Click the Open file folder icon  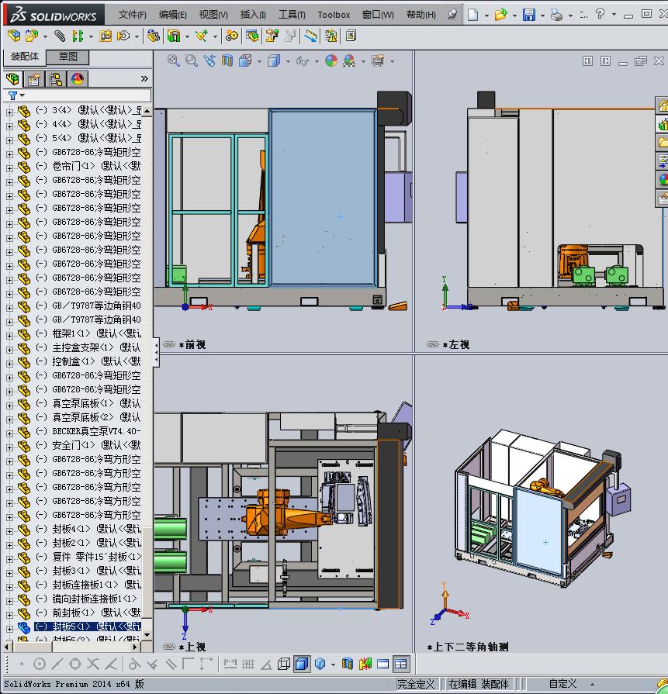click(x=500, y=15)
